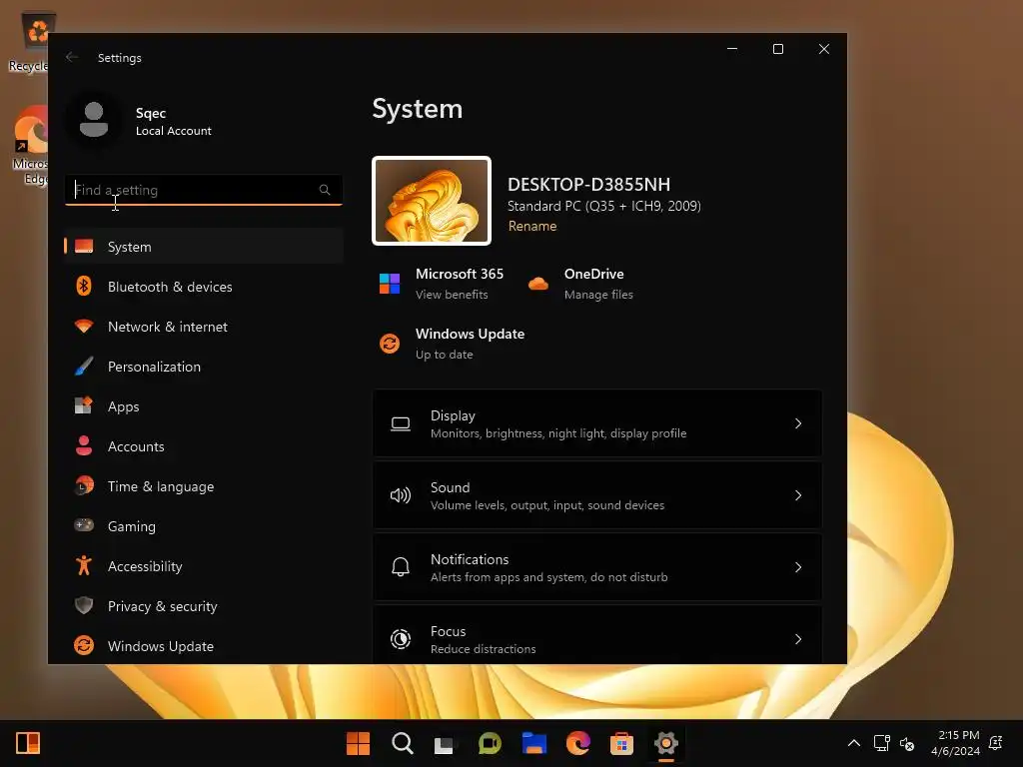Open Microsoft Store on taskbar
Screen dimensions: 1023x767
point(621,743)
